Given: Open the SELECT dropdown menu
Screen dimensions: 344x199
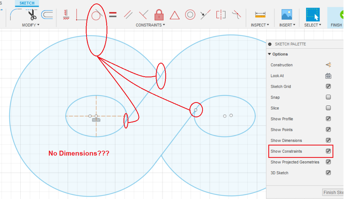Looking at the screenshot, I should pos(313,25).
